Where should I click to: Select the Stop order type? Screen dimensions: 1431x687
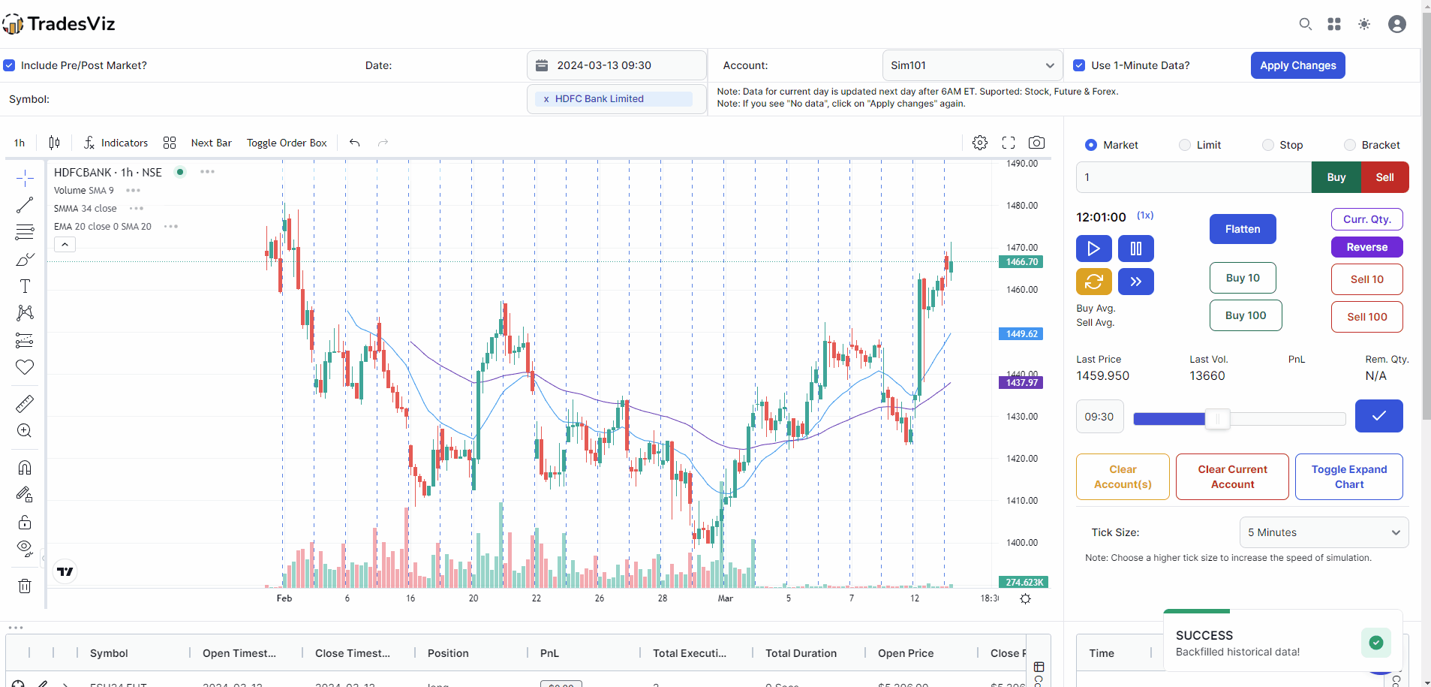point(1268,145)
